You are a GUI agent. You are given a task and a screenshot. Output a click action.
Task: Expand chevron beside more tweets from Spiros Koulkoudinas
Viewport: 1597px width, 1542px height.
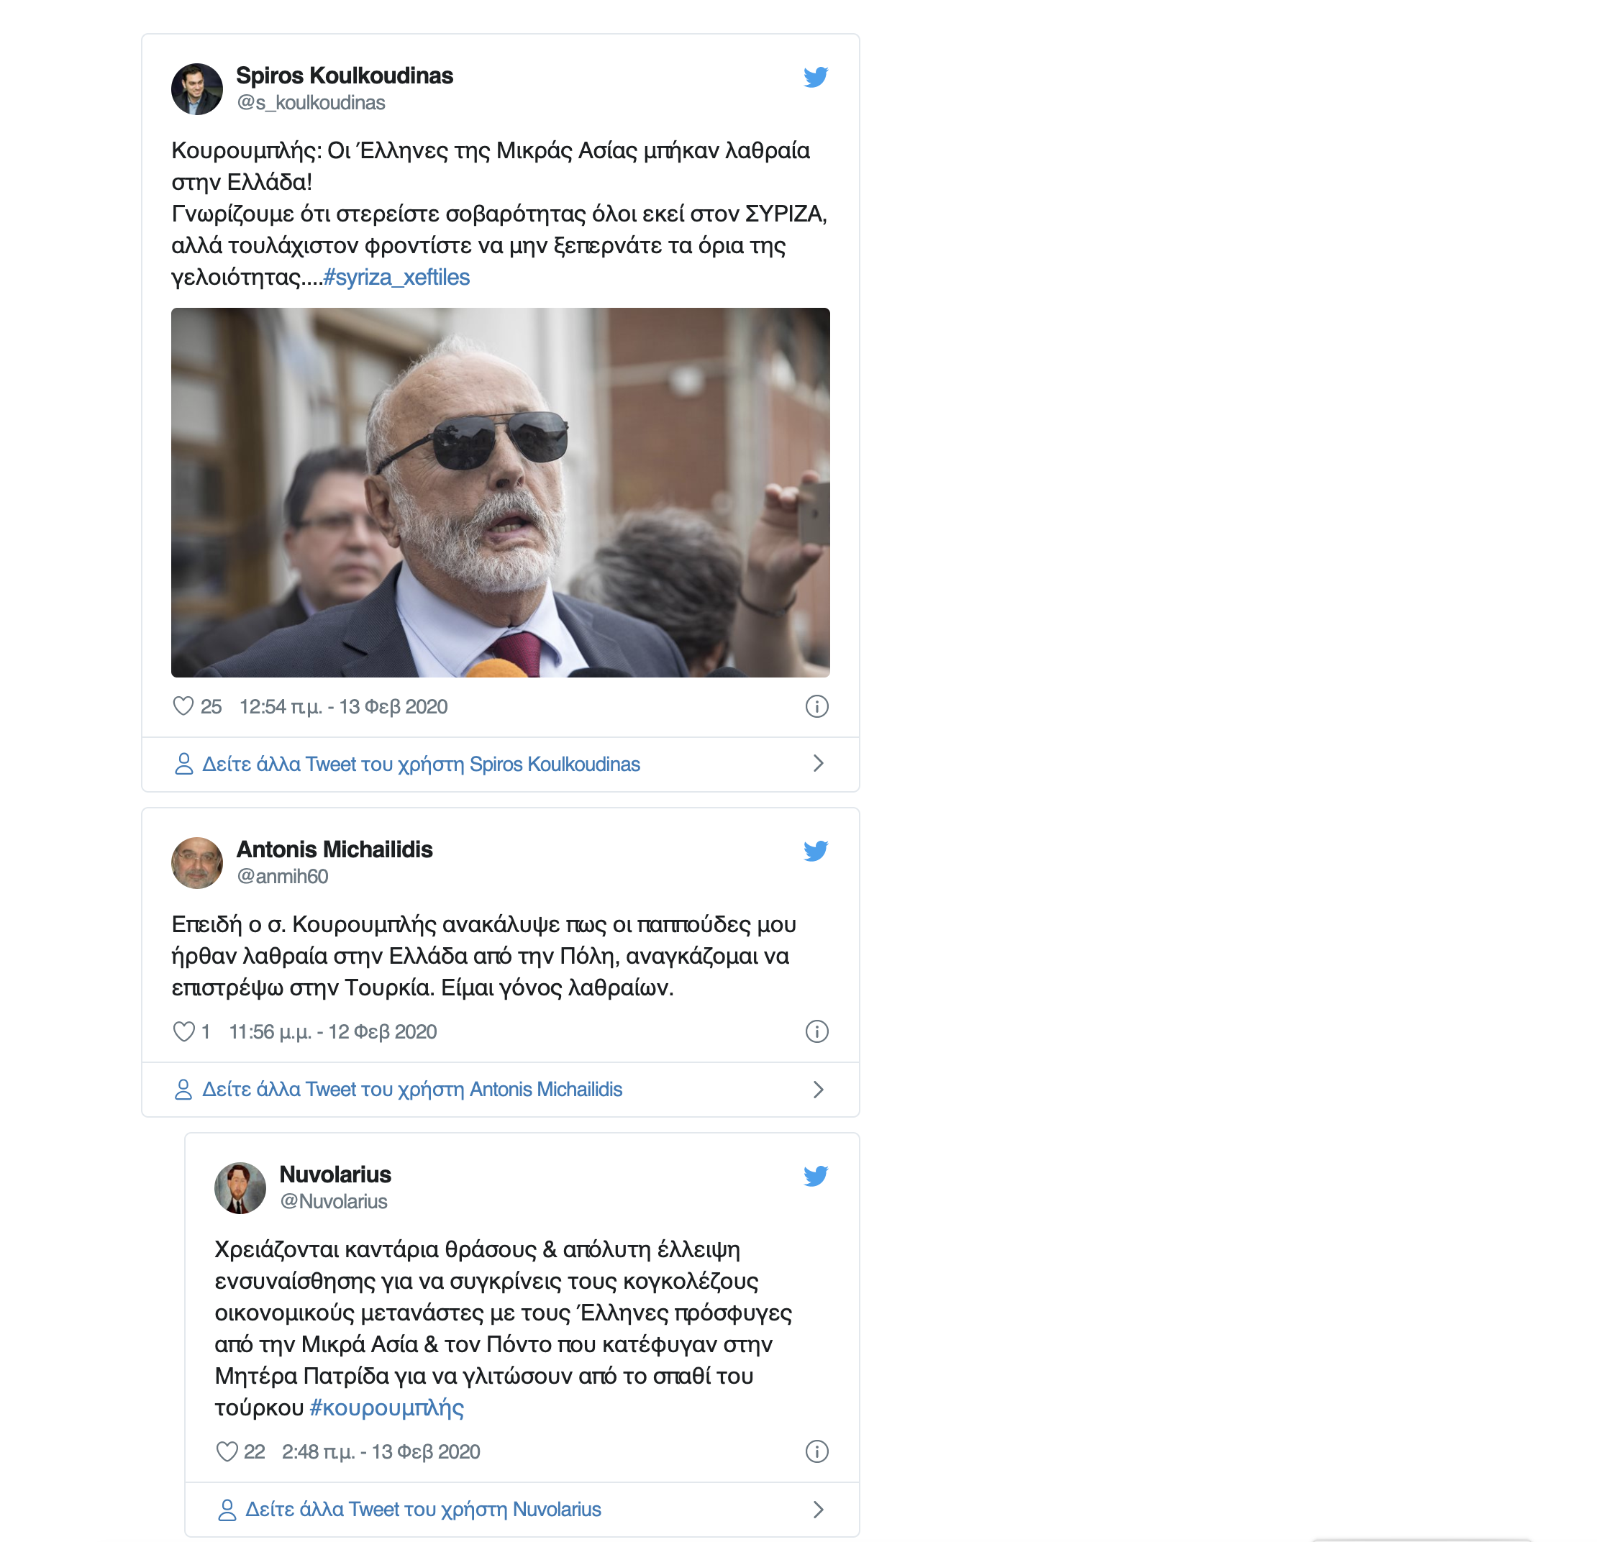(818, 763)
